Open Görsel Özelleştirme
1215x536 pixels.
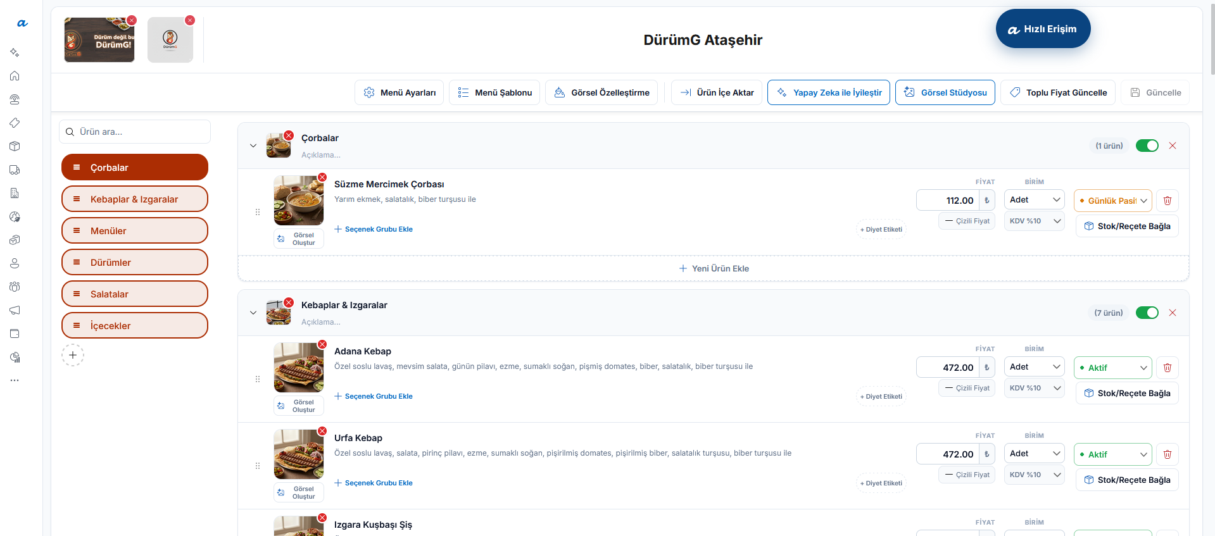[601, 92]
